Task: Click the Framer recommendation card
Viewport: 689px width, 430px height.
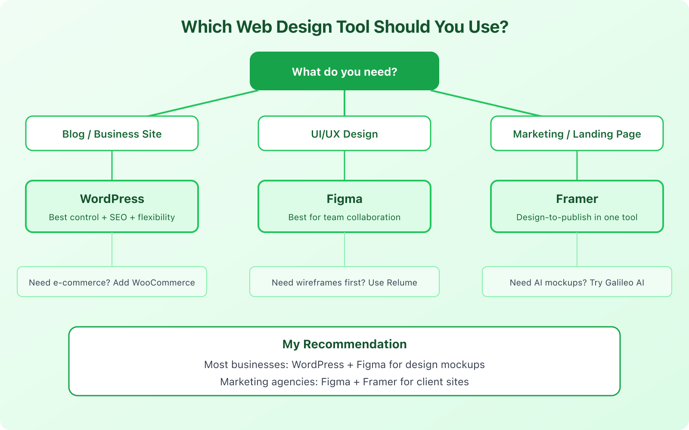Action: tap(577, 206)
